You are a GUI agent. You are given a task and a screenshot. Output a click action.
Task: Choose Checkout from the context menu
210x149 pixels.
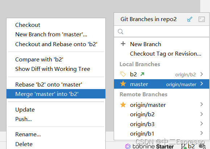[x=28, y=25]
